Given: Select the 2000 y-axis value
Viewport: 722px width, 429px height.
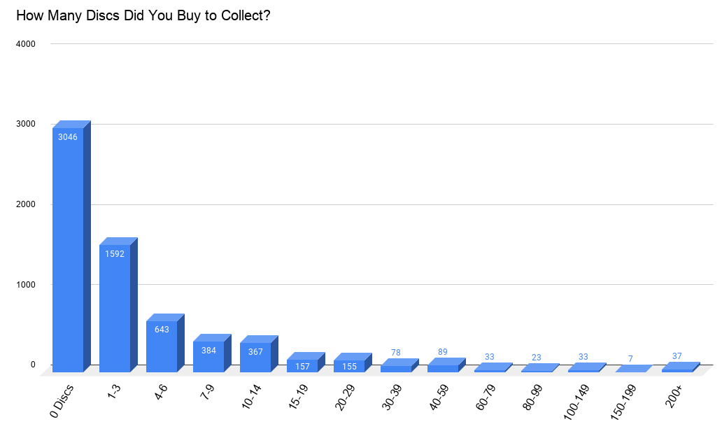Looking at the screenshot, I should [26, 204].
